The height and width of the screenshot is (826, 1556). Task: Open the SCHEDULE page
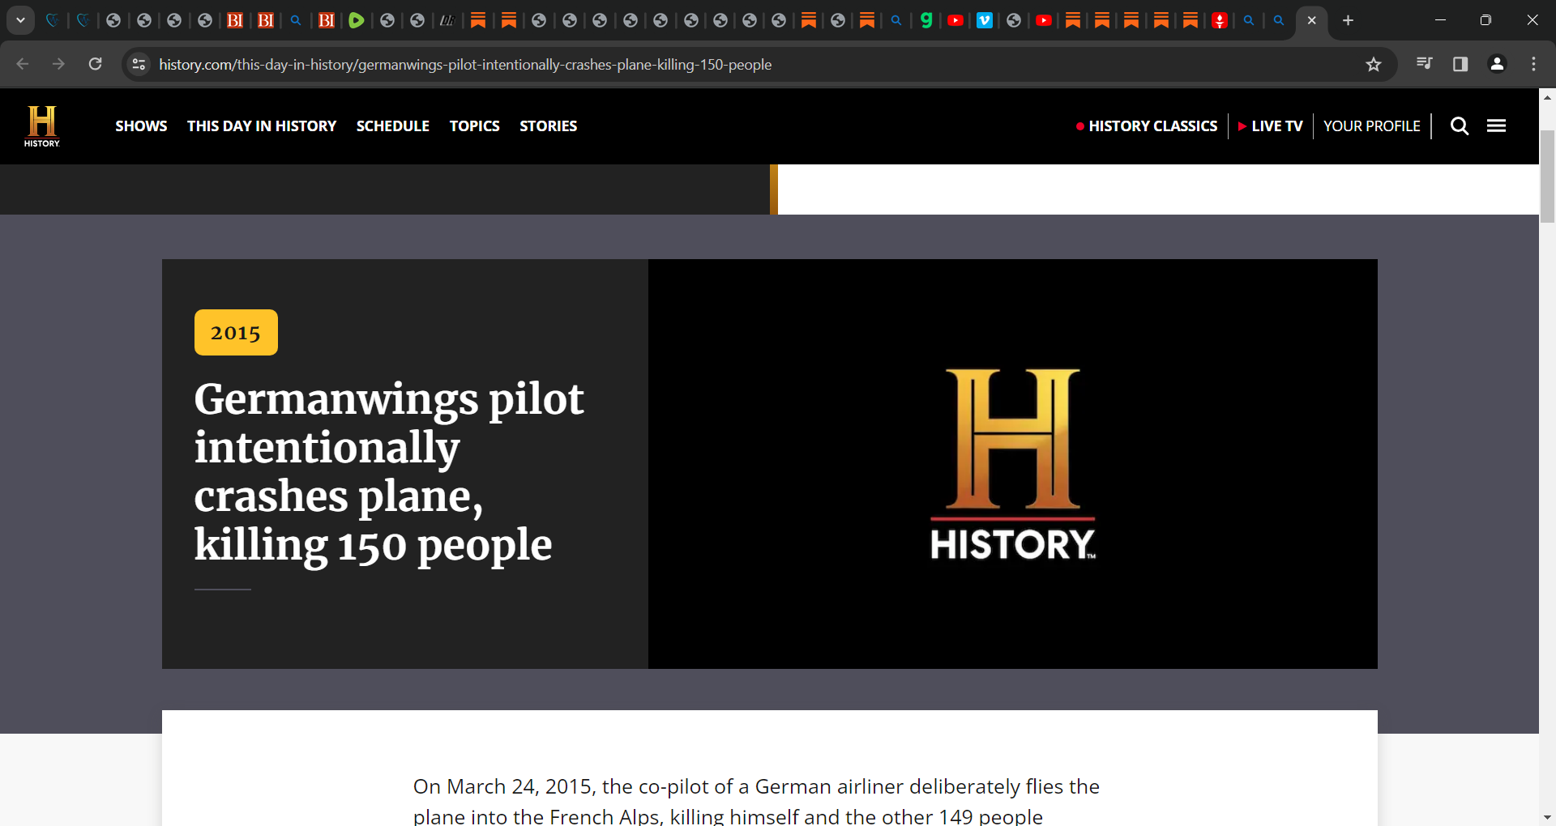pos(393,126)
